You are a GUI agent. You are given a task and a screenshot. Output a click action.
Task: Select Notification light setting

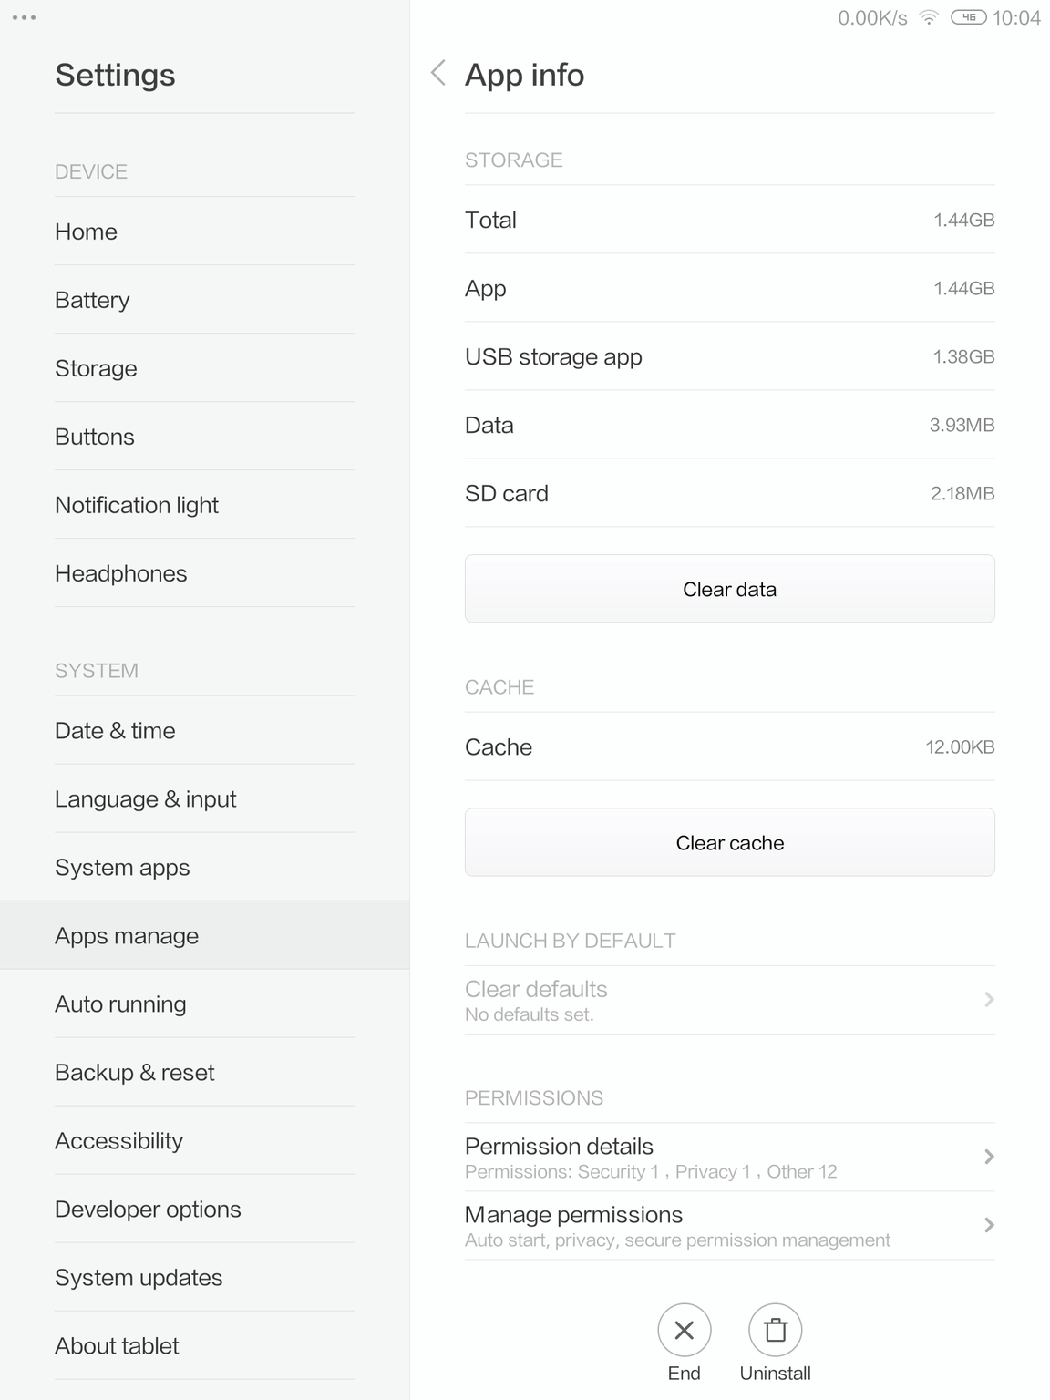[x=137, y=505]
